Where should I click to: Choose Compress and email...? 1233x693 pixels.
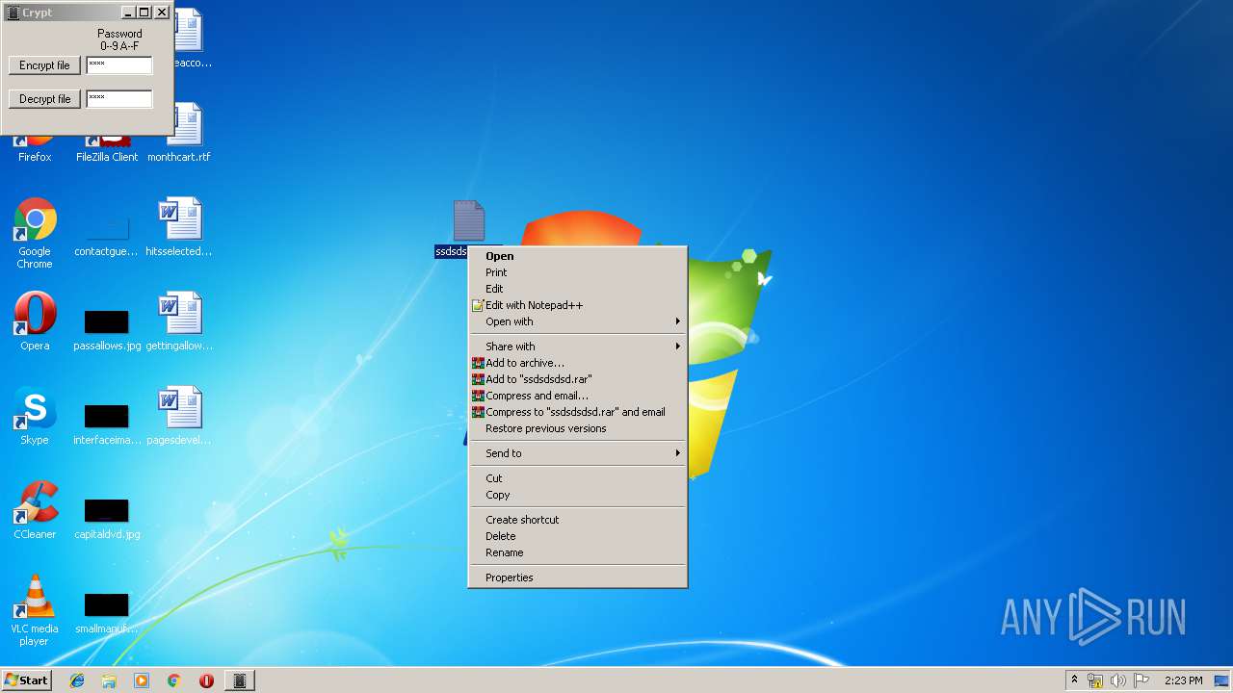pos(578,396)
